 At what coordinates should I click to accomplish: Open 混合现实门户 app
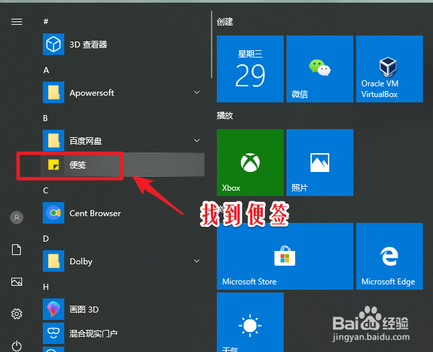123,333
